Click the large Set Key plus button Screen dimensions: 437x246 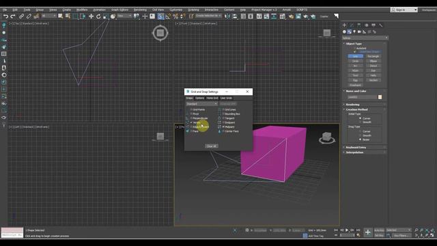[x=368, y=232]
